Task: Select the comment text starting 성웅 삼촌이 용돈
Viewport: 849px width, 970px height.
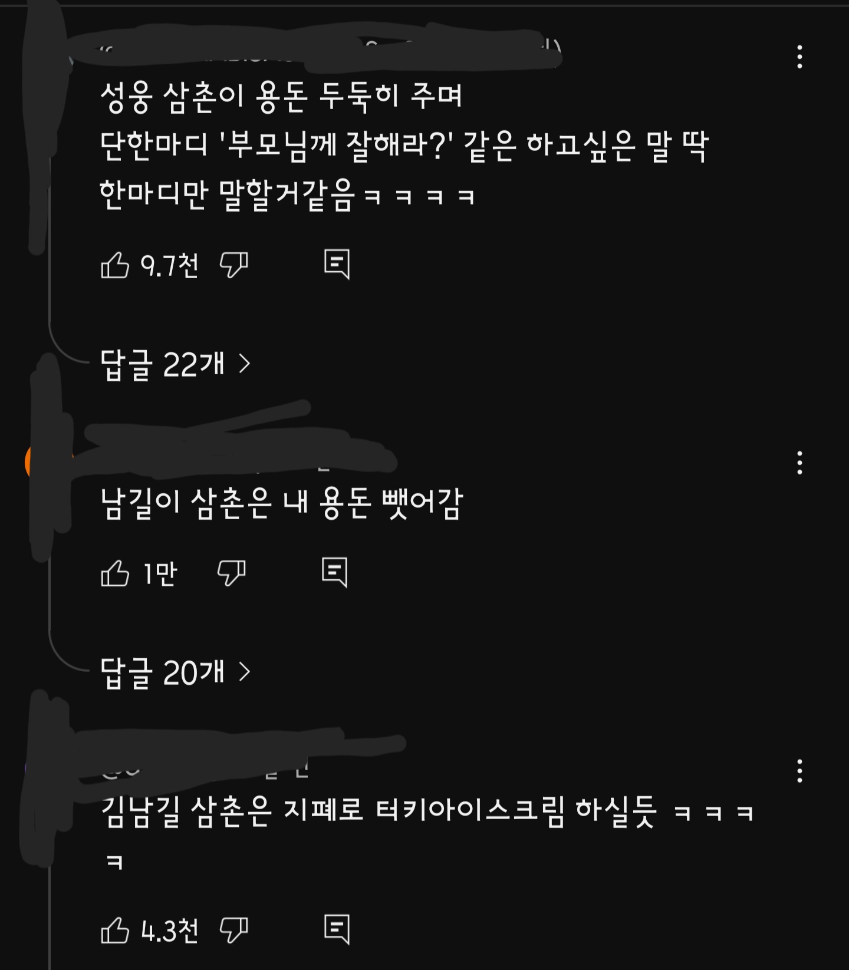Action: pyautogui.click(x=404, y=146)
